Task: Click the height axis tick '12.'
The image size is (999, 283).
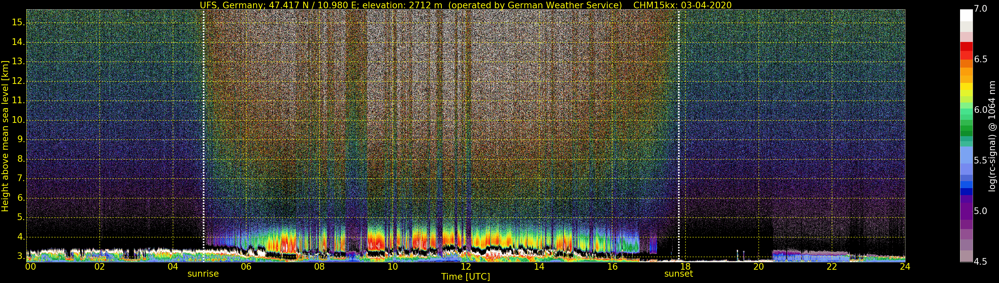Action: tap(18, 81)
